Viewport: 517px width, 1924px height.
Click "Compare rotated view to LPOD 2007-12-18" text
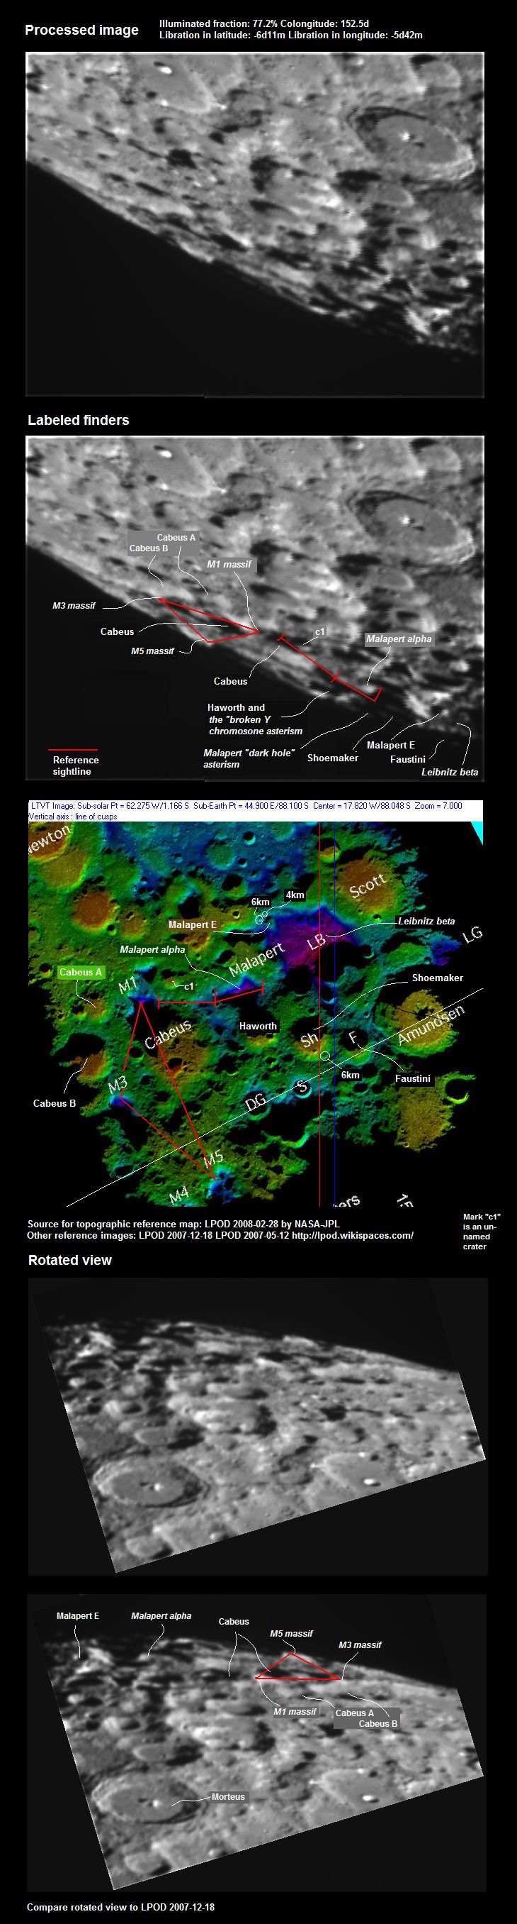pyautogui.click(x=120, y=1907)
